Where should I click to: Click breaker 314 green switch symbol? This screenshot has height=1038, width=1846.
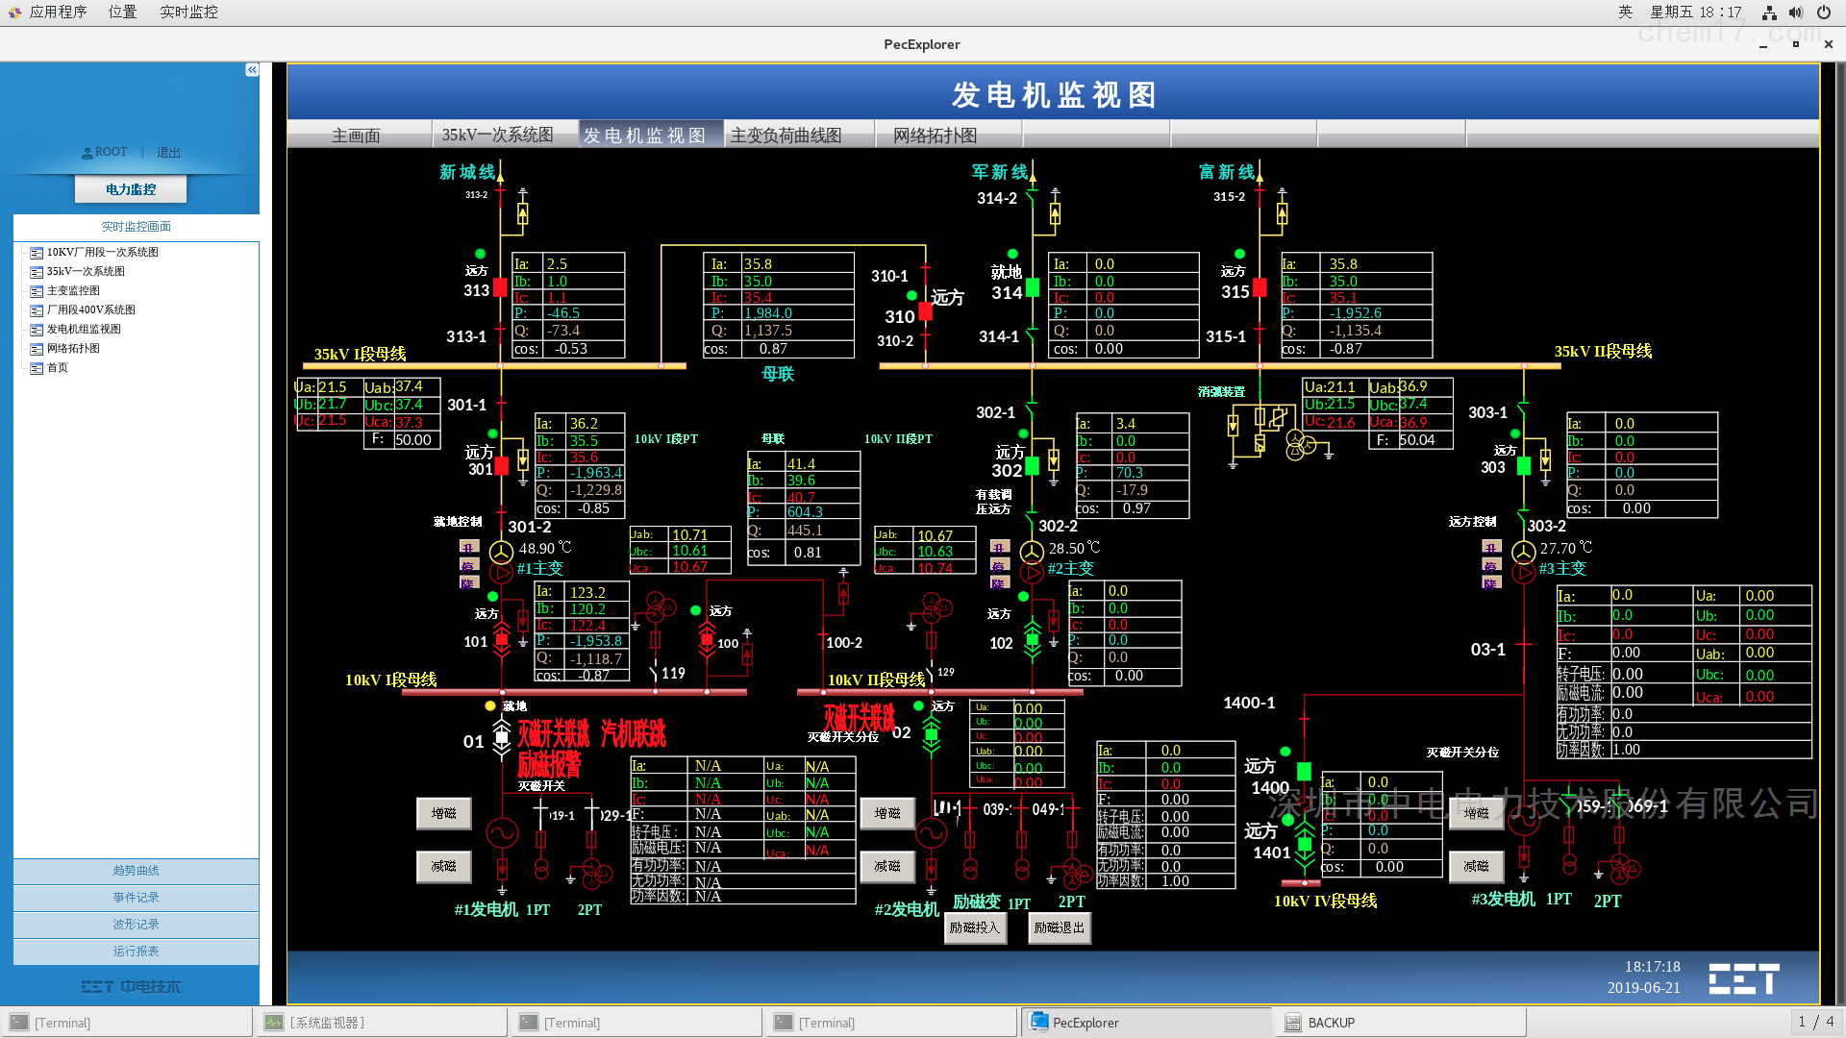[1033, 286]
